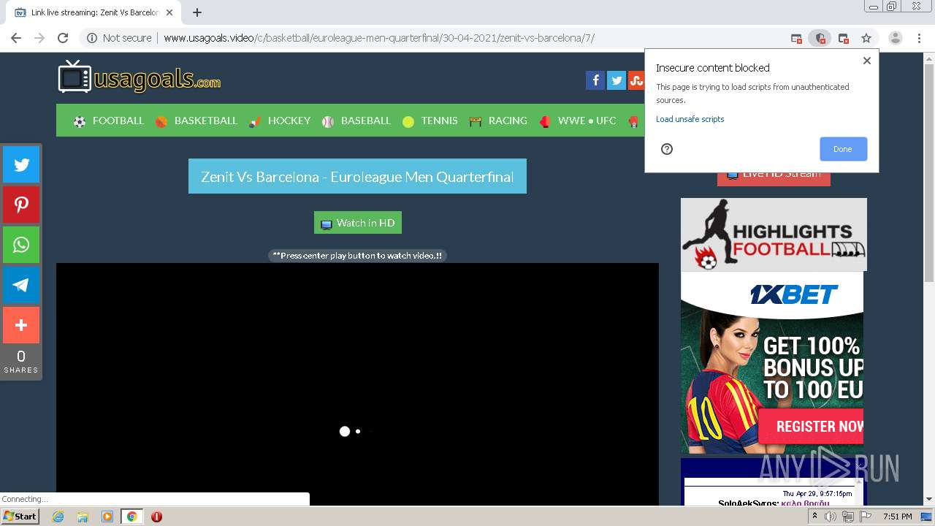Open volume control in system tray
The image size is (935, 526).
click(831, 517)
